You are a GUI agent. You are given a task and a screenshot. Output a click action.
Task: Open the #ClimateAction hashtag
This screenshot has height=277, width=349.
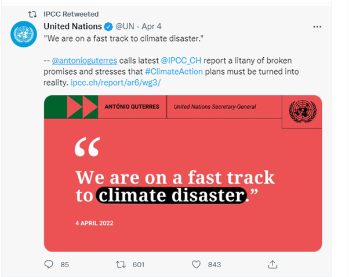174,72
